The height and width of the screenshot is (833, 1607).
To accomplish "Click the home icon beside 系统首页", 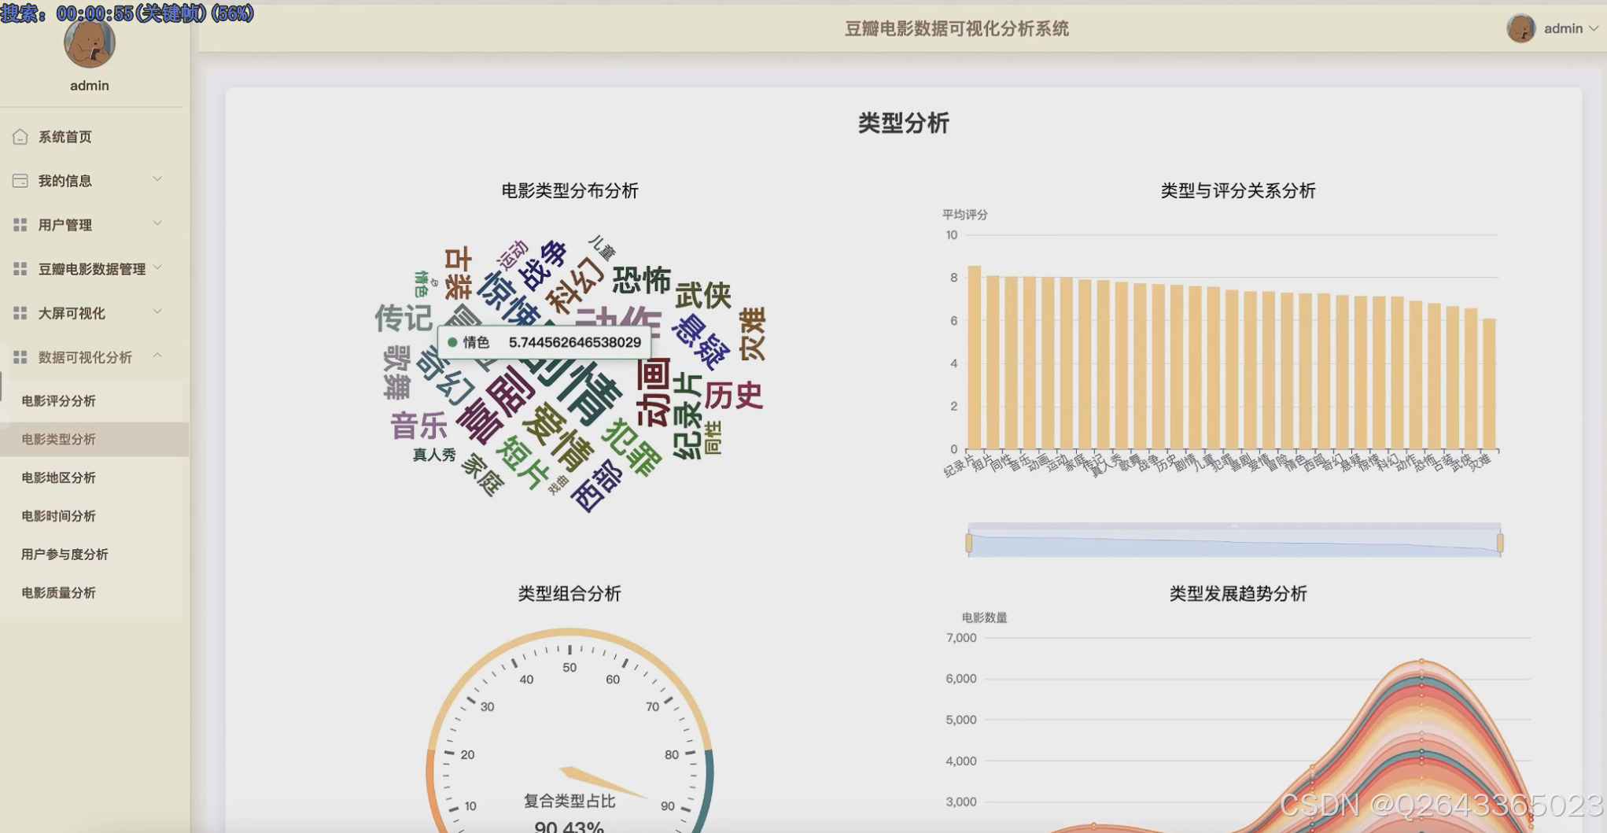I will tap(20, 137).
